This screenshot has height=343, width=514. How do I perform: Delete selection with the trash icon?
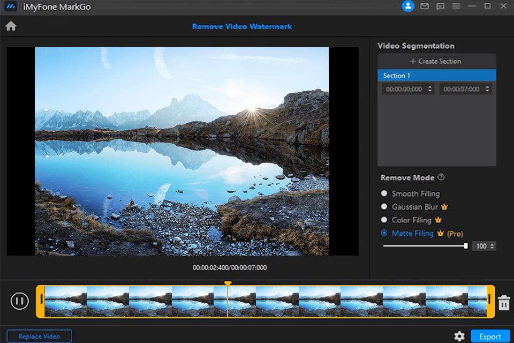tap(504, 303)
